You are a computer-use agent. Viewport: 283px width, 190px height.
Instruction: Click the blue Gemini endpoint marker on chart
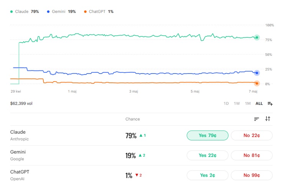pos(257,73)
